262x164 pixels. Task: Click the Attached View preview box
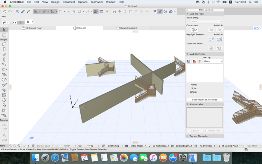pos(204,118)
